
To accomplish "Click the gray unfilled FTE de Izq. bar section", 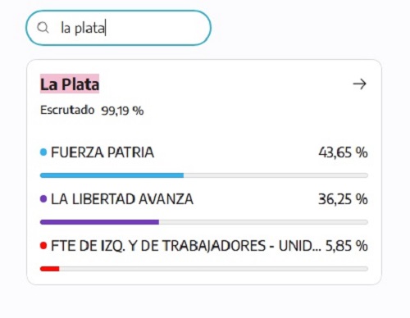I will (214, 269).
